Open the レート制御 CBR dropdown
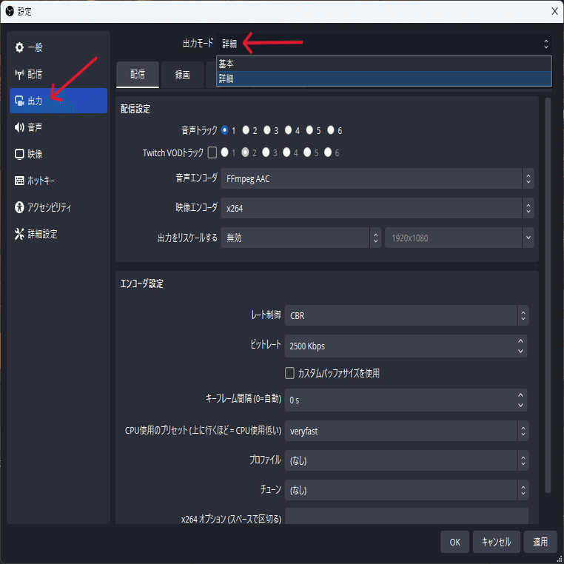The image size is (564, 564). tap(406, 315)
